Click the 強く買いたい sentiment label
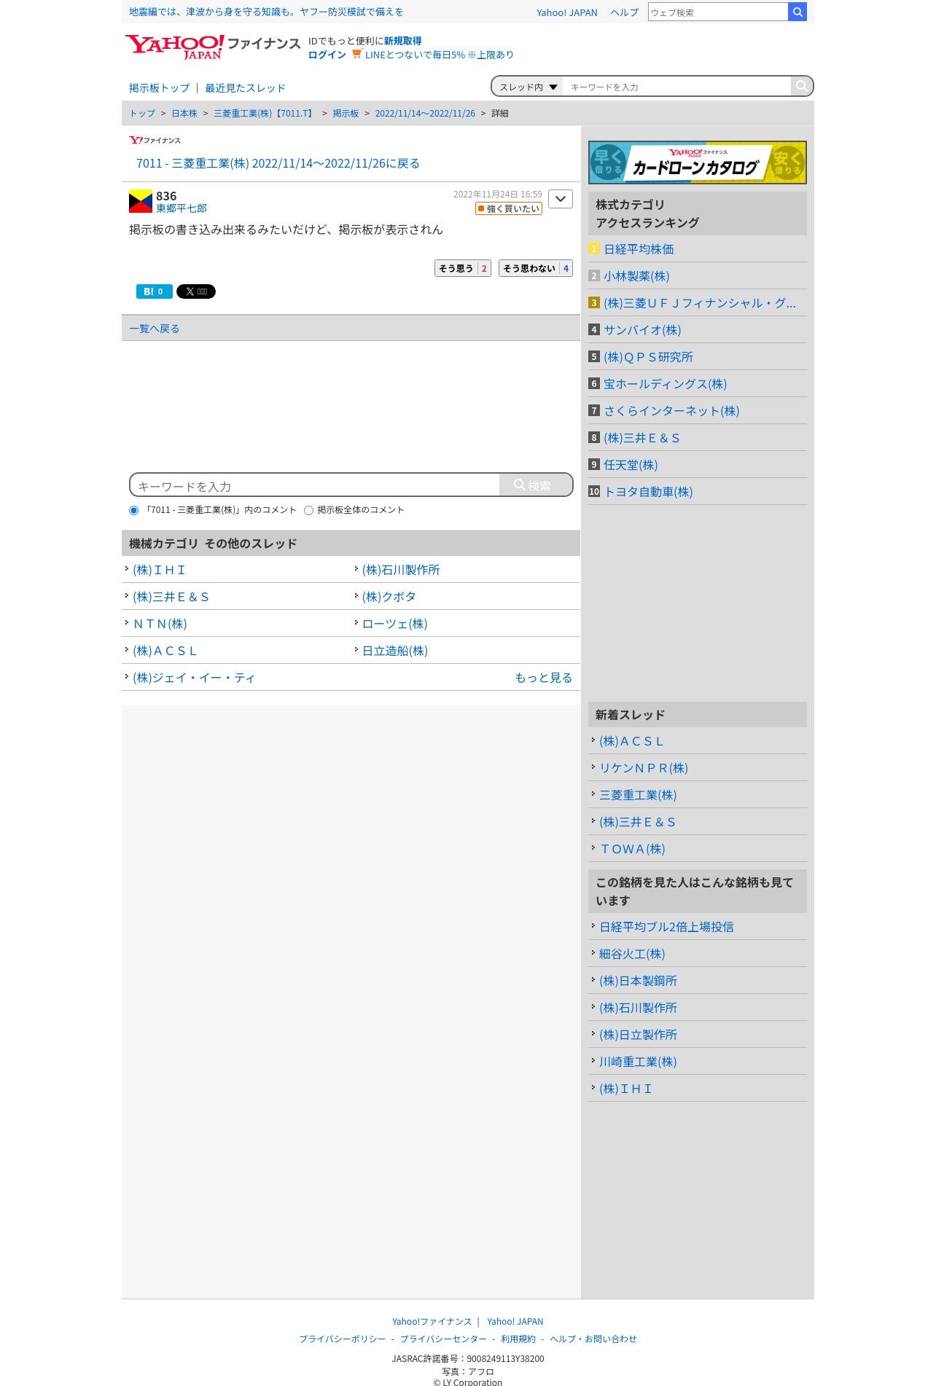 pyautogui.click(x=509, y=208)
